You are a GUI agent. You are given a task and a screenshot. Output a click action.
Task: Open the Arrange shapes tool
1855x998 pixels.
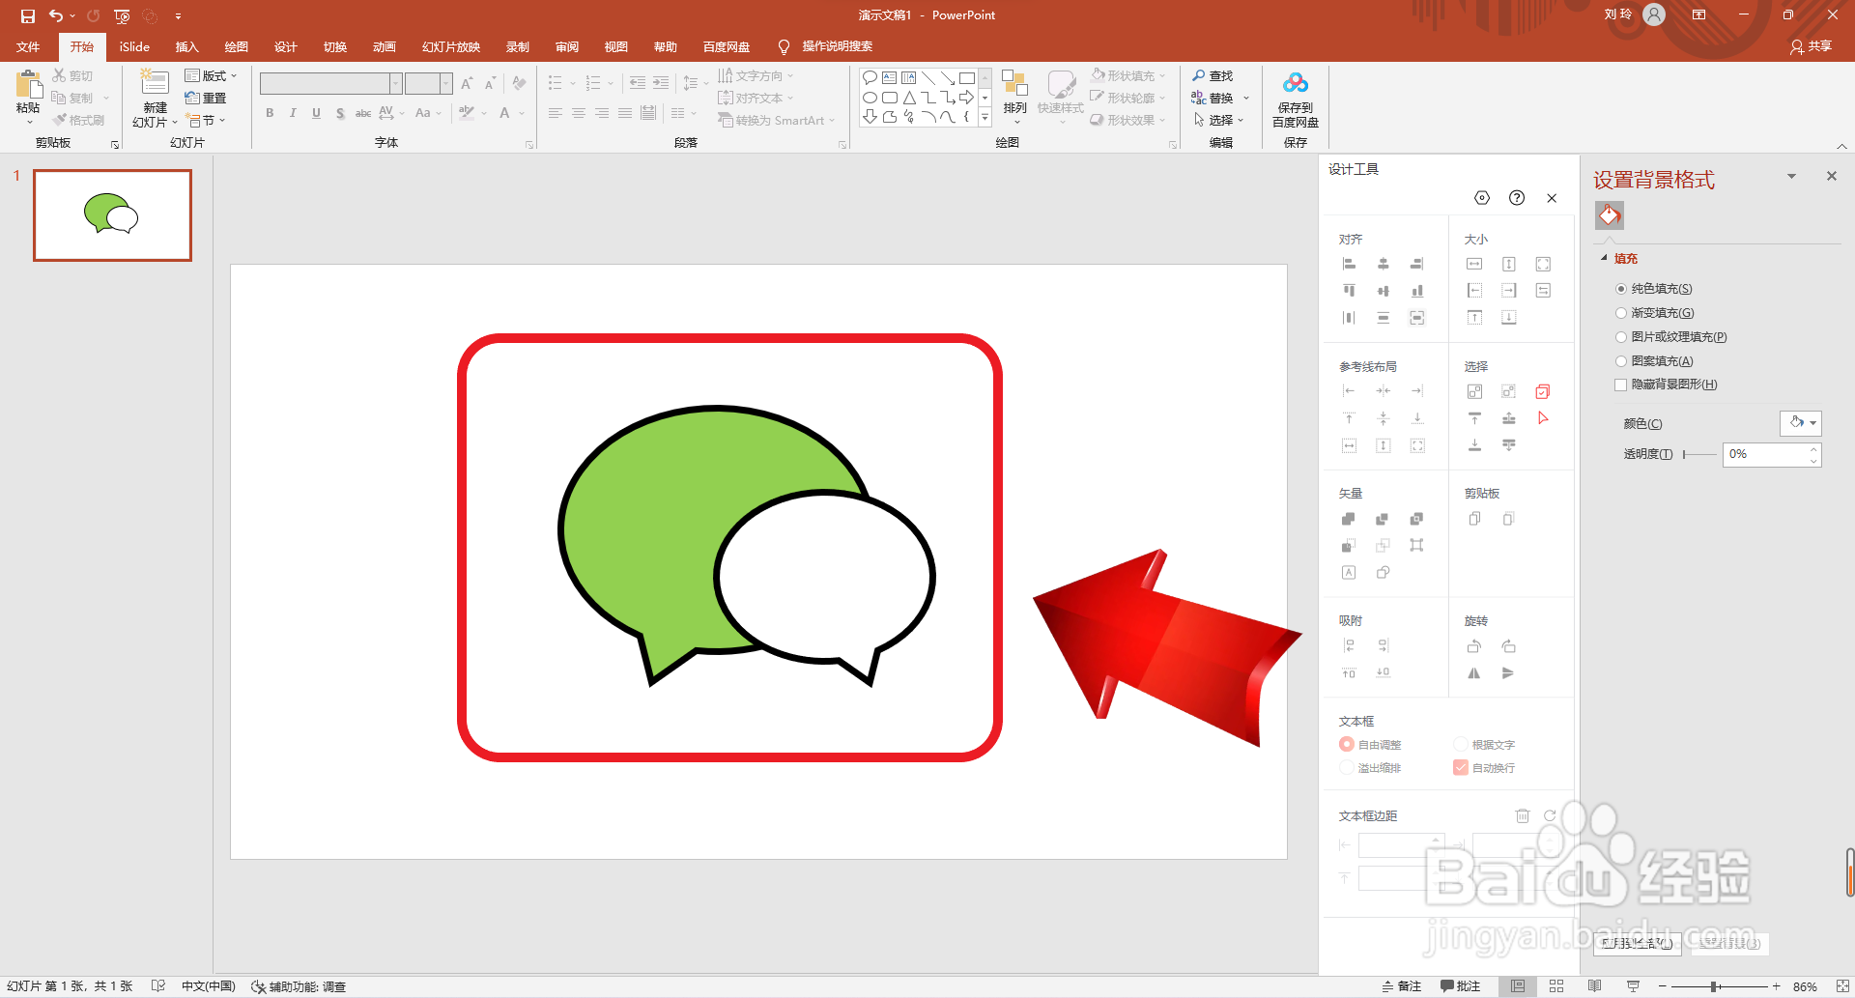coord(1014,95)
